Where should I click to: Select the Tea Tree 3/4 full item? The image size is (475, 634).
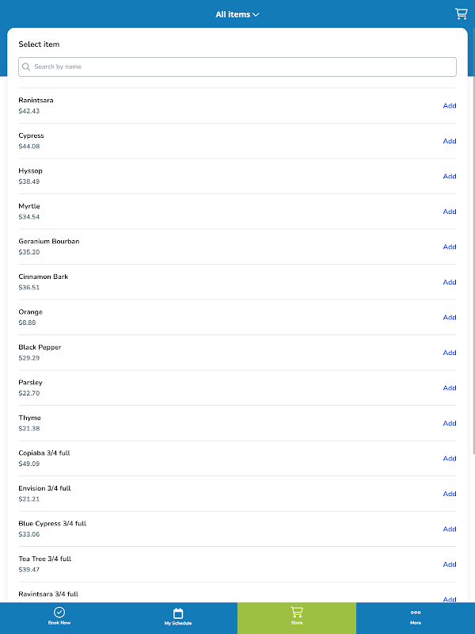[x=45, y=559]
